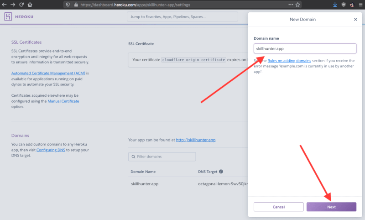Close the New Domain panel
Screen dimensions: 365x220
(x=355, y=19)
